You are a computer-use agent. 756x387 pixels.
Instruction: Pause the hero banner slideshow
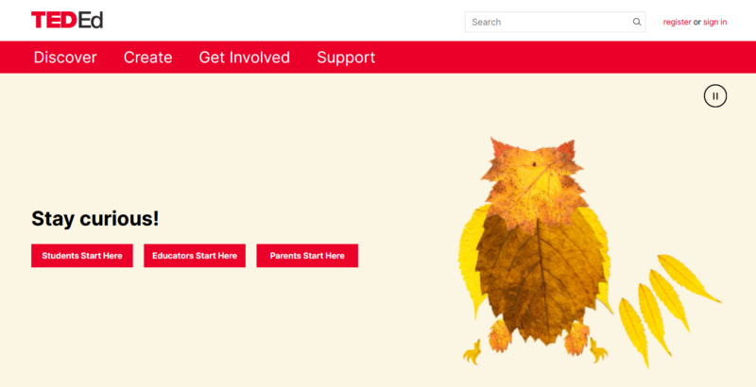coord(715,95)
